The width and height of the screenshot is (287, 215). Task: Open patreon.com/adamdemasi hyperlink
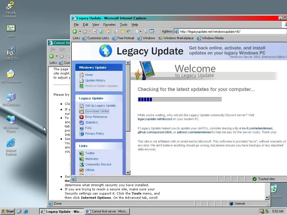(194, 132)
